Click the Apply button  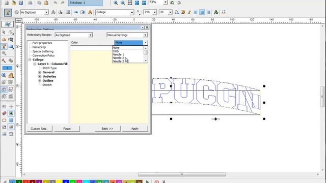click(x=135, y=129)
